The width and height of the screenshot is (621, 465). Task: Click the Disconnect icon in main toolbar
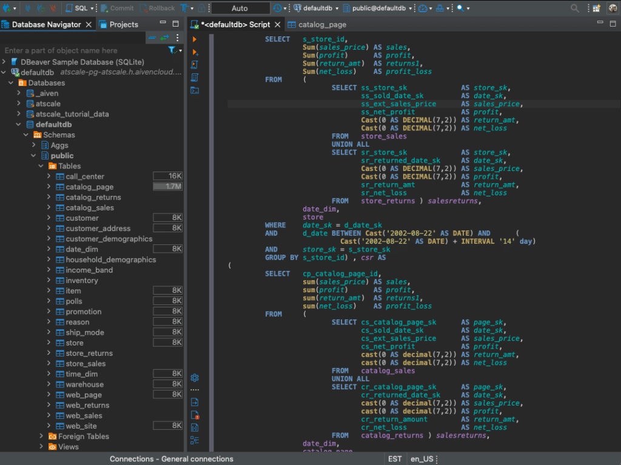point(53,8)
